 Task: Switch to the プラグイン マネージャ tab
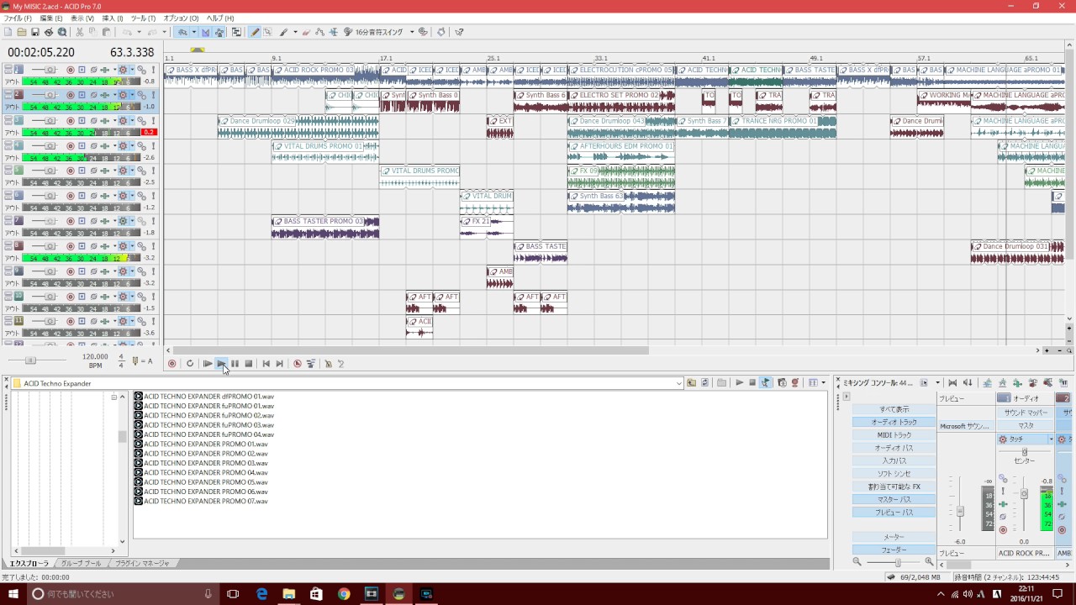pos(142,563)
